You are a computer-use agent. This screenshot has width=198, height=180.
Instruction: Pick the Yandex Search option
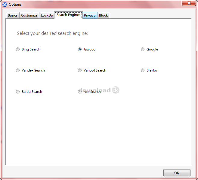point(18,71)
